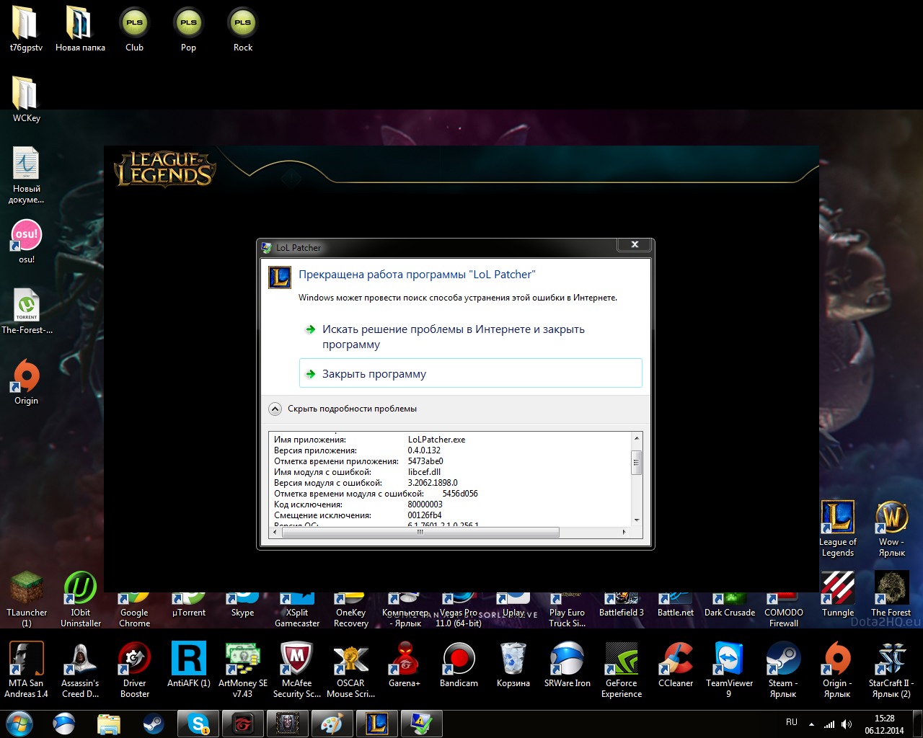Click the horizontal scrollbar left arrow in details
This screenshot has height=738, width=923.
tap(276, 532)
